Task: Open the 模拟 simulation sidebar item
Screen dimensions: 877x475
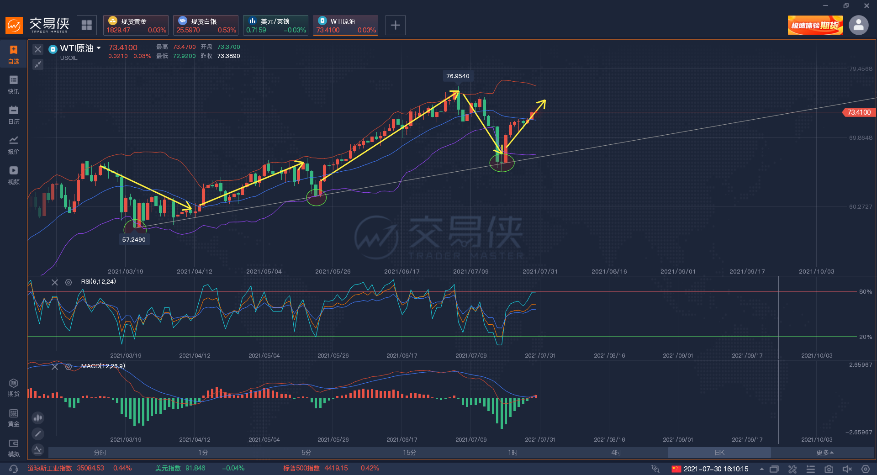Action: pyautogui.click(x=14, y=448)
